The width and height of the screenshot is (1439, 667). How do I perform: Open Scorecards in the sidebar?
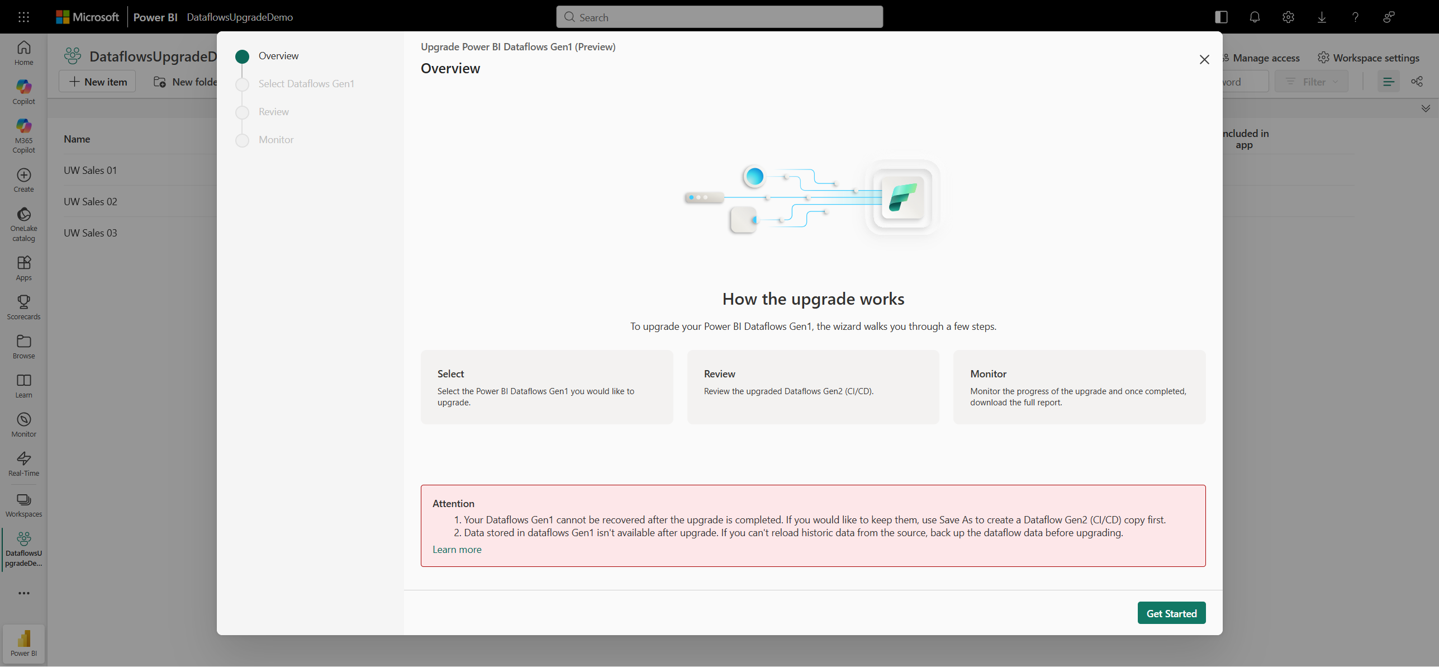tap(23, 308)
